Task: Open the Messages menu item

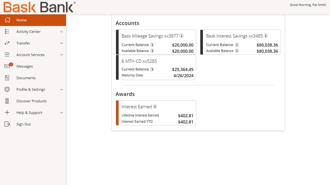Action: (x=24, y=66)
